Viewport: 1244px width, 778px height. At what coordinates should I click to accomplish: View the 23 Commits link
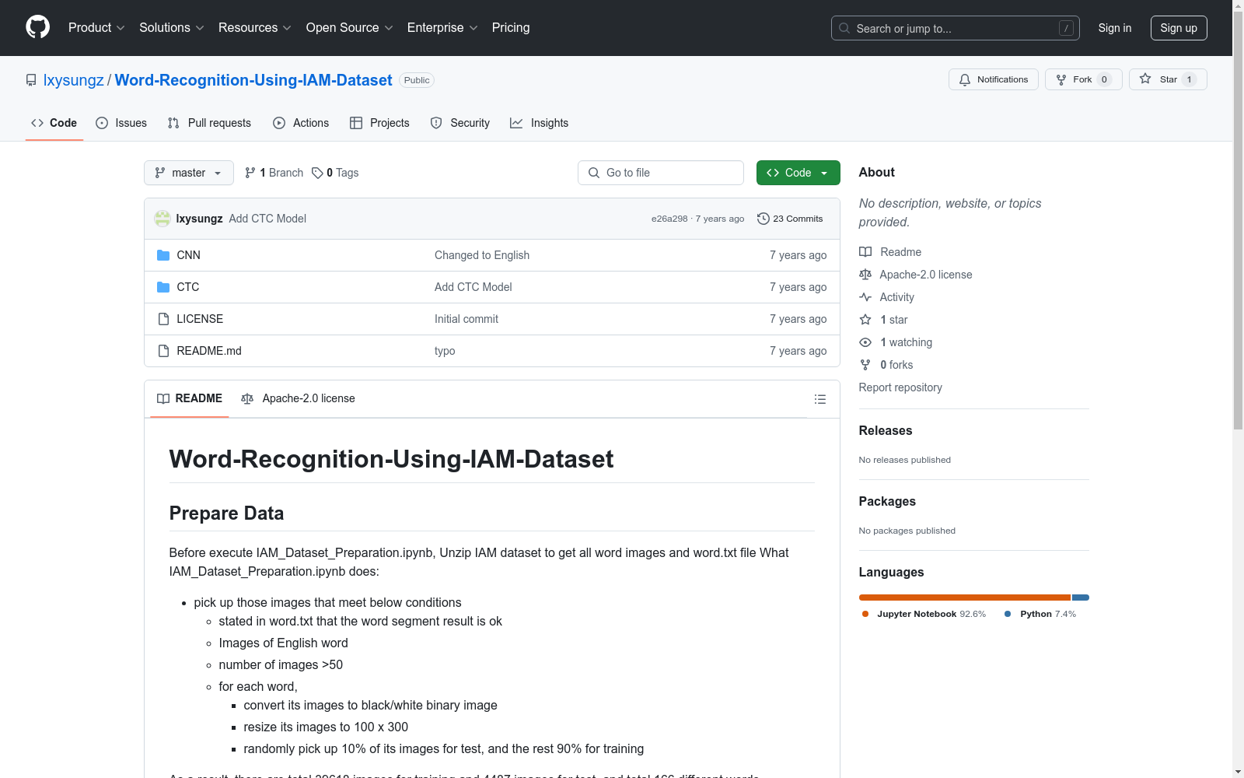(x=790, y=219)
